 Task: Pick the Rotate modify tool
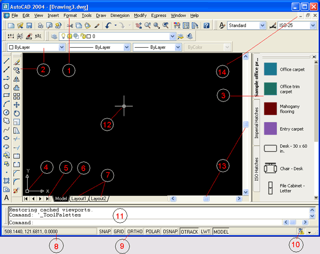(x=17, y=113)
